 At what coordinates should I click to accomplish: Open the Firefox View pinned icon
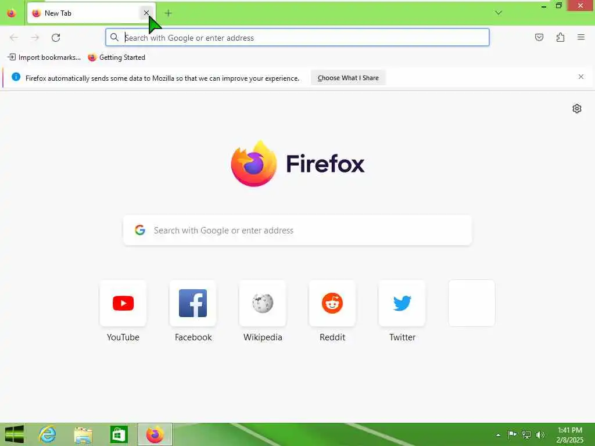point(12,13)
